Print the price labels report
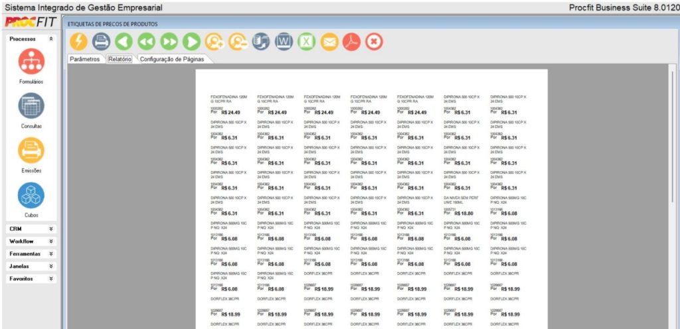The image size is (680, 329). (101, 42)
